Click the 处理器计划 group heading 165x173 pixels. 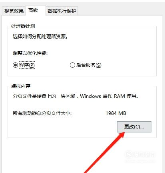point(23,26)
